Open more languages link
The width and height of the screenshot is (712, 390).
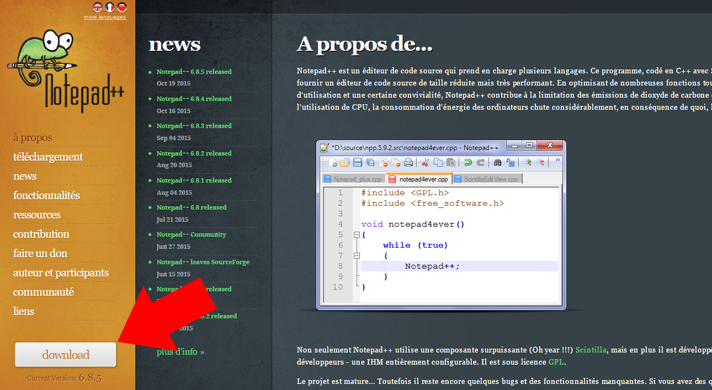coord(105,17)
